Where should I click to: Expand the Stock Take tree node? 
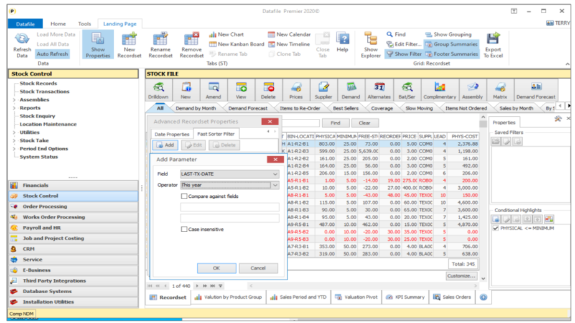(x=14, y=141)
